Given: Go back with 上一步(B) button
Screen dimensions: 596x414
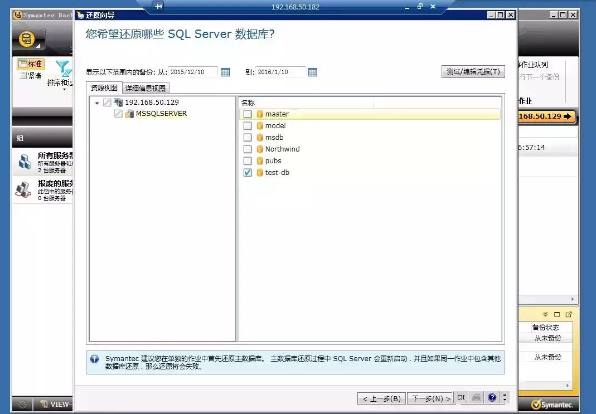Looking at the screenshot, I should (x=381, y=398).
